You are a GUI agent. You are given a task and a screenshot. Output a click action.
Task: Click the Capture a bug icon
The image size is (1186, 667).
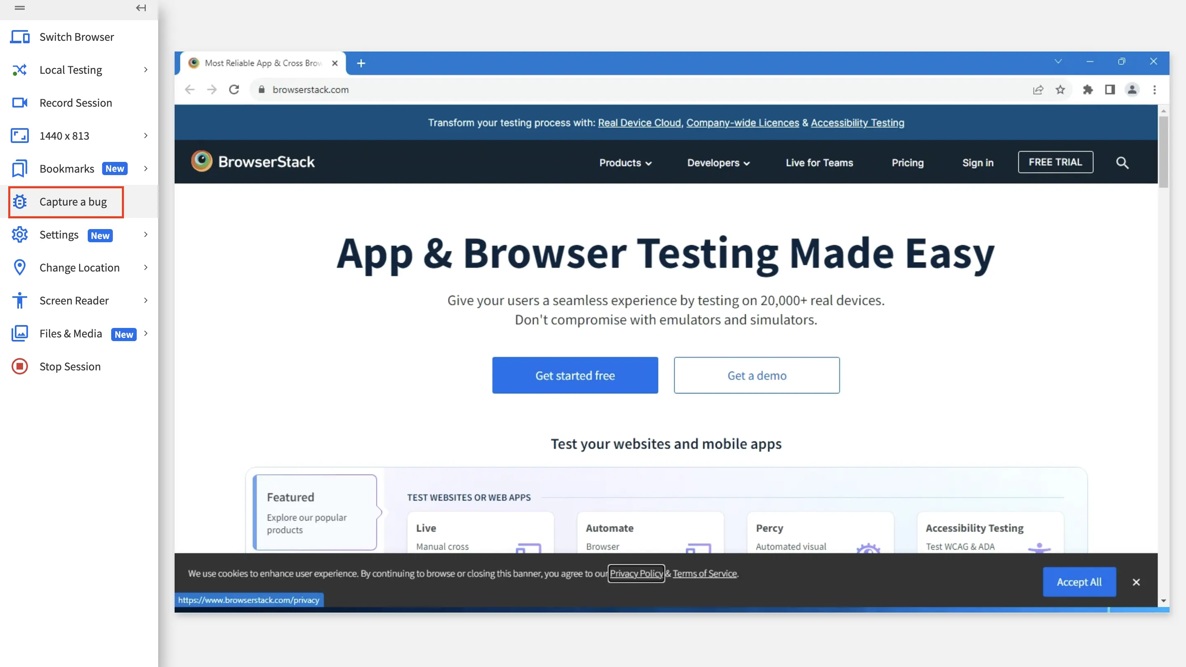tap(20, 202)
